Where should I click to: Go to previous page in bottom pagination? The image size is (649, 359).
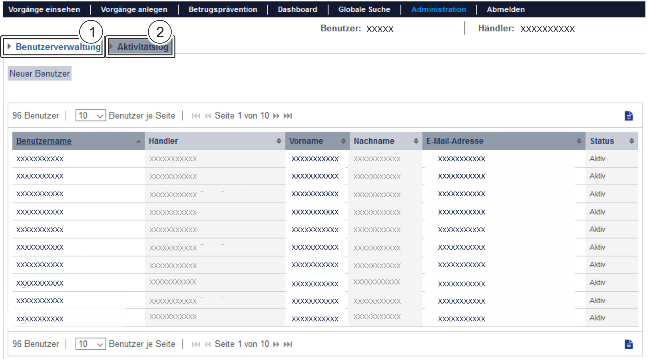pyautogui.click(x=207, y=344)
